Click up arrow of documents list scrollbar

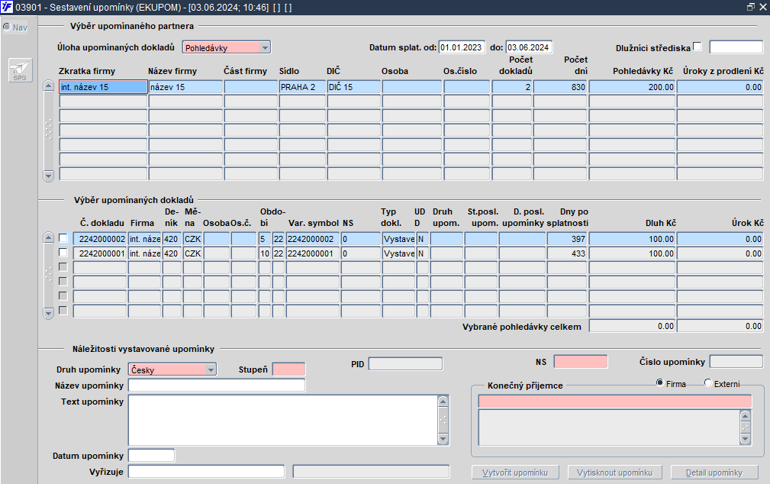tap(48, 238)
